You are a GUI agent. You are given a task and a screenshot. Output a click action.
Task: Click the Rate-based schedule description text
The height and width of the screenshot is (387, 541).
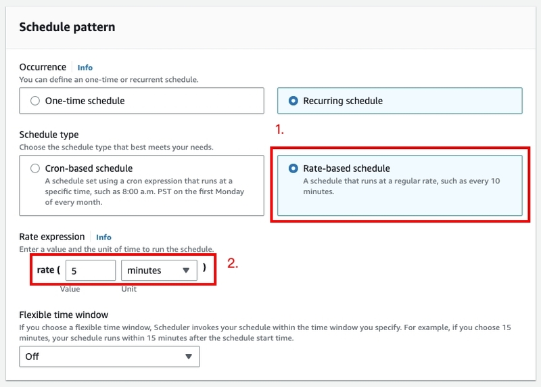401,186
